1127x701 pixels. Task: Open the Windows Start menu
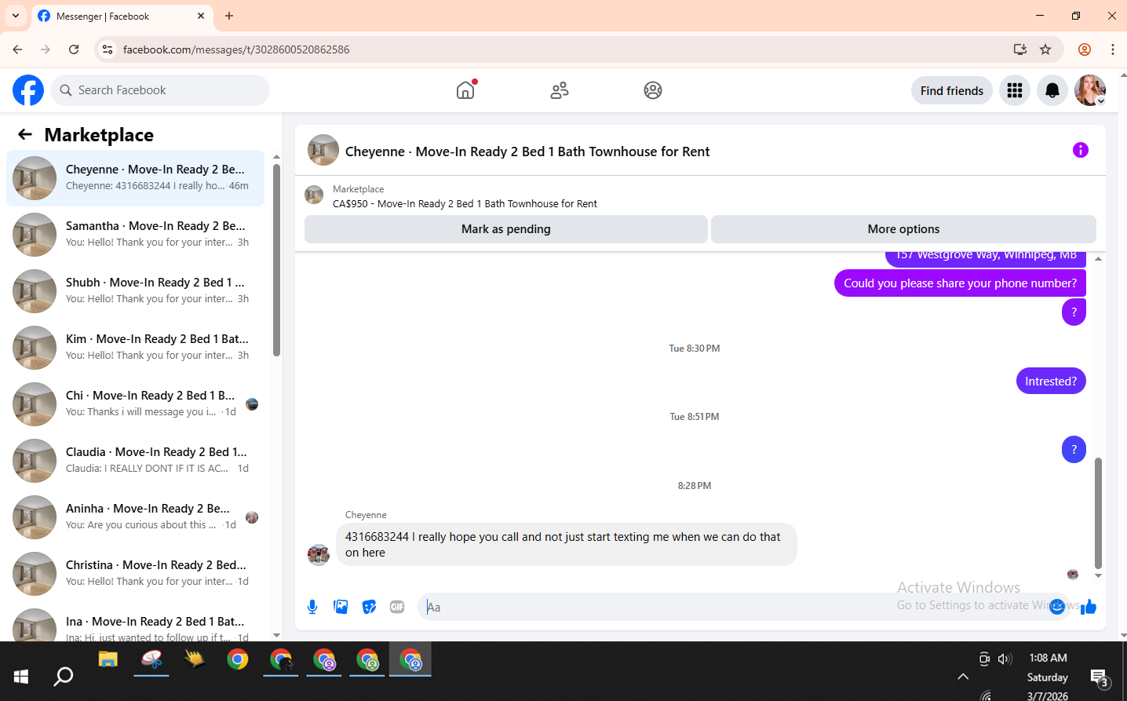pyautogui.click(x=21, y=676)
